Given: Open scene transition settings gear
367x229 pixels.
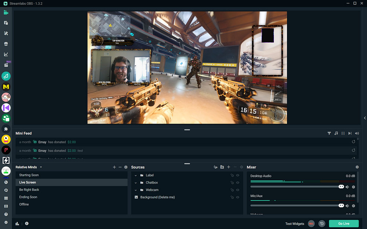Looking at the screenshot, I should pyautogui.click(x=126, y=167).
